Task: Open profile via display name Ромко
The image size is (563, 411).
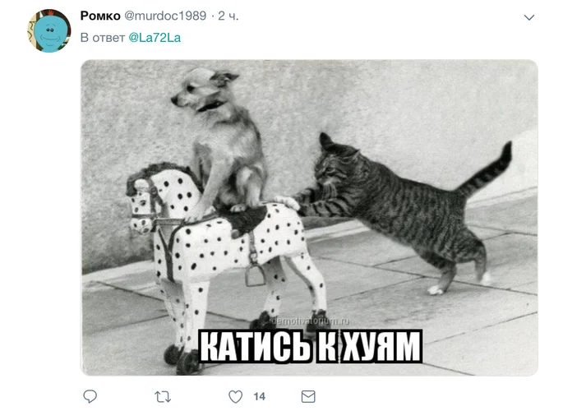Action: (100, 16)
